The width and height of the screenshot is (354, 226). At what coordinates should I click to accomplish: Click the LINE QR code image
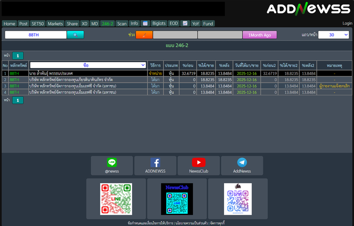[x=116, y=199]
